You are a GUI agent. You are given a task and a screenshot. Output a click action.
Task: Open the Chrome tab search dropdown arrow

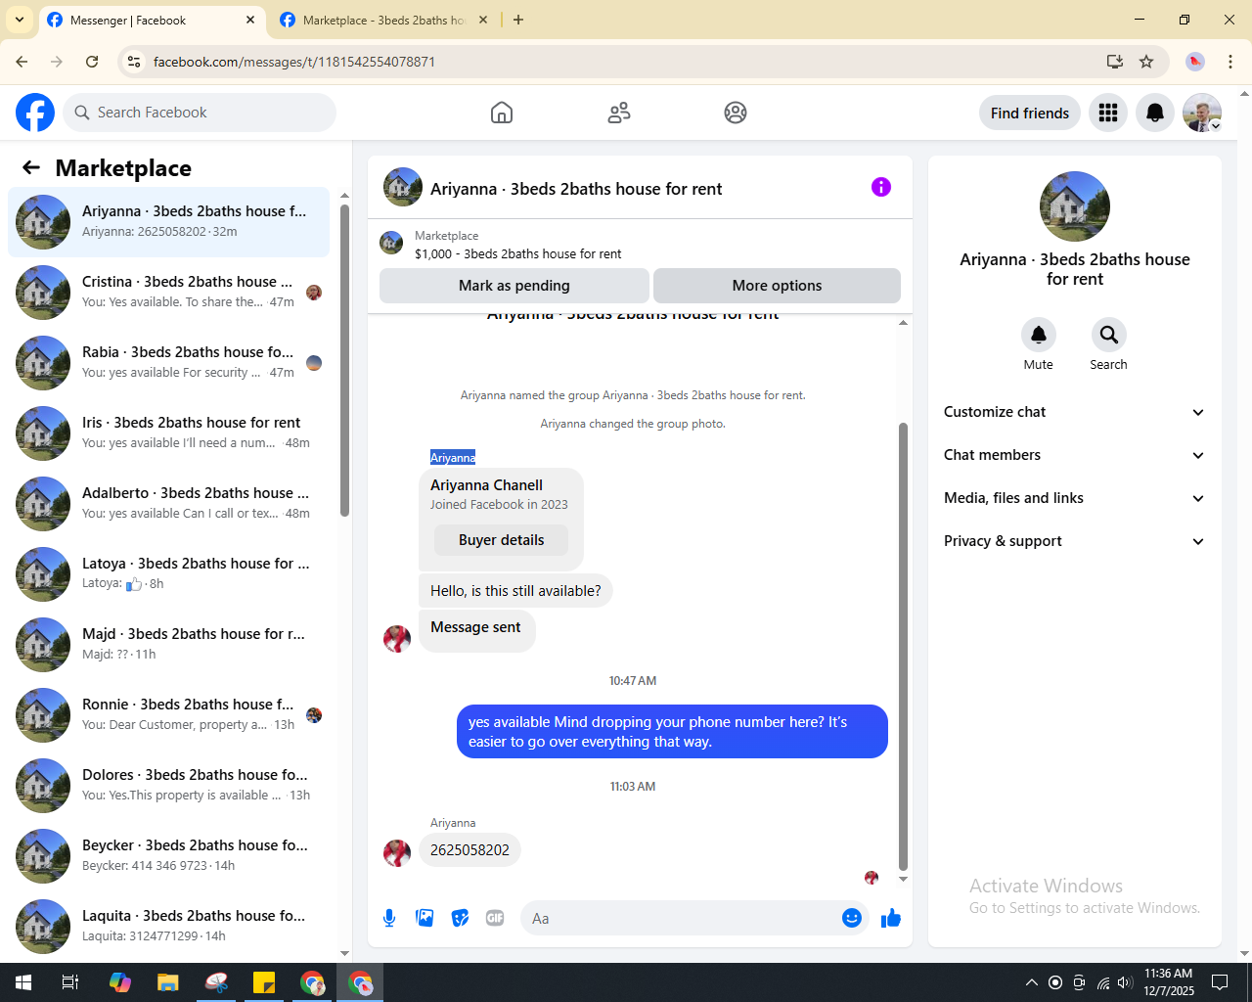(20, 20)
